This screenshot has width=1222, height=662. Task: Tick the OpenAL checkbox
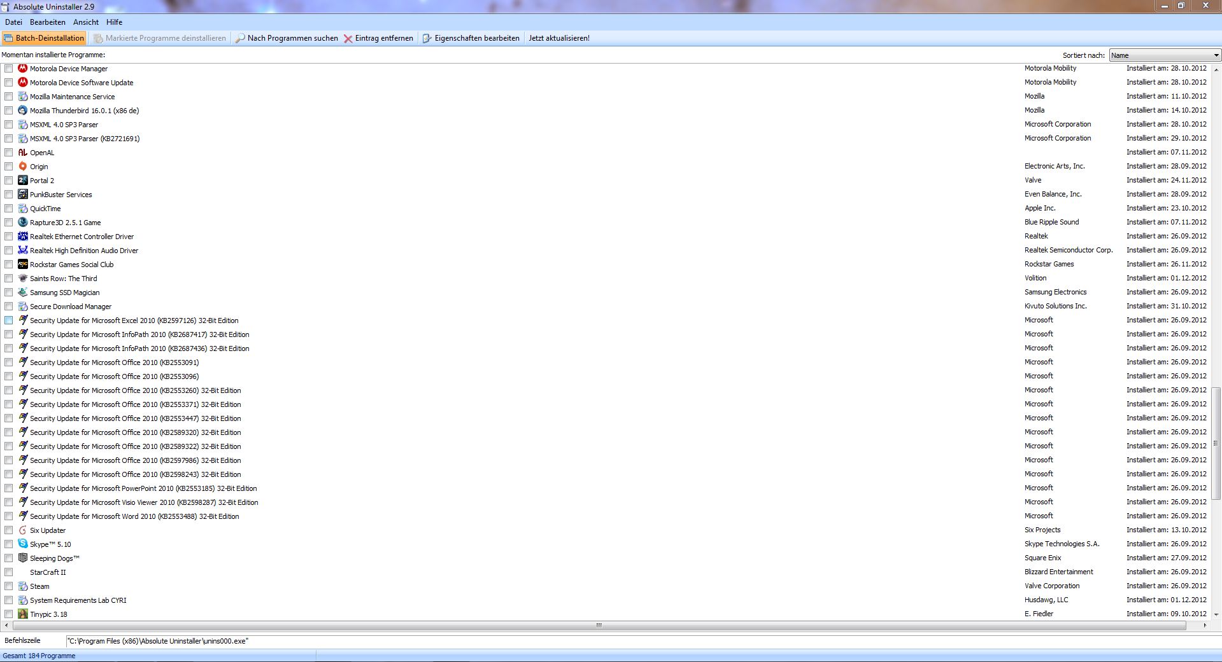9,153
